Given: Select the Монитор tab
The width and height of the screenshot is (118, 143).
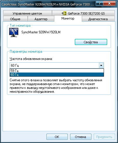Looking at the screenshot, I should click(x=68, y=18).
